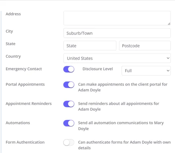Click the Emergency Contact label
This screenshot has height=153, width=175.
point(24,69)
